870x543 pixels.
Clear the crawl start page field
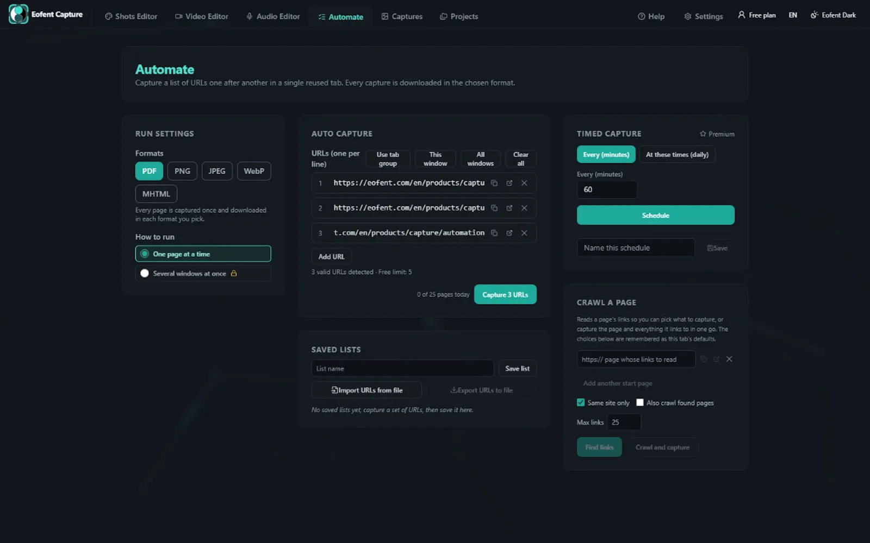730,359
